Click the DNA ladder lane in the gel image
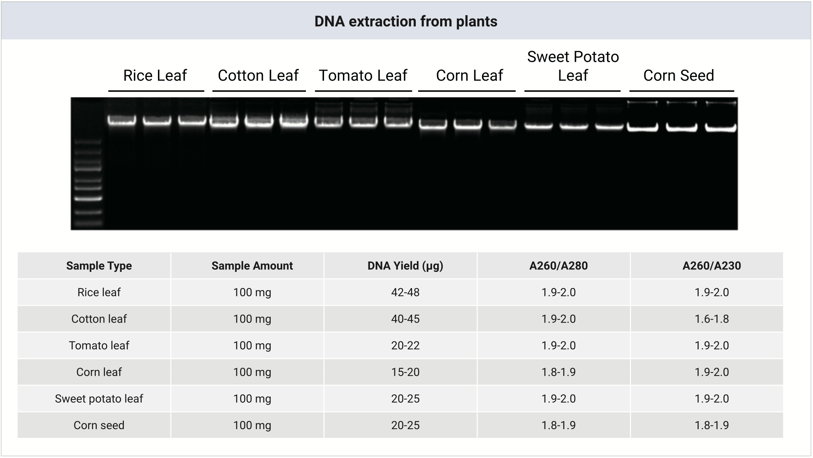The width and height of the screenshot is (813, 458). coord(88,181)
